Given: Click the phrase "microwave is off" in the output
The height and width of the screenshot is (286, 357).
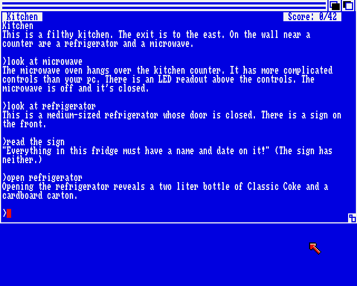Looking at the screenshot, I should point(38,88).
